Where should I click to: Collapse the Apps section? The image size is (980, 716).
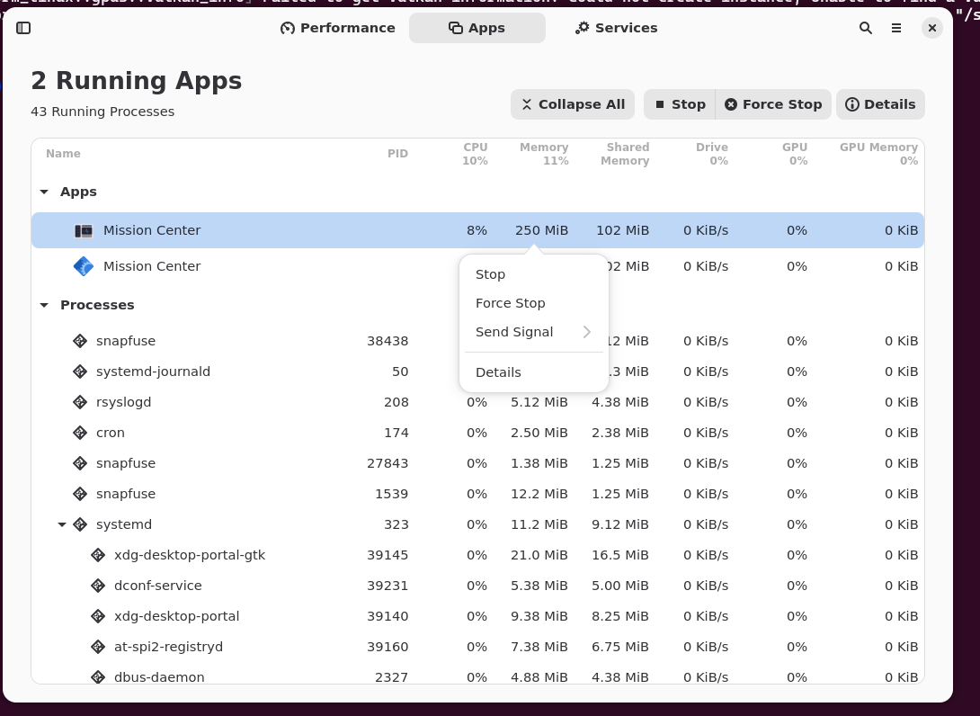tap(43, 192)
